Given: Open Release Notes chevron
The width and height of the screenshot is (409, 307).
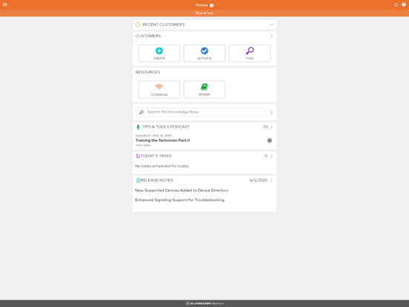Looking at the screenshot, I should tap(271, 180).
